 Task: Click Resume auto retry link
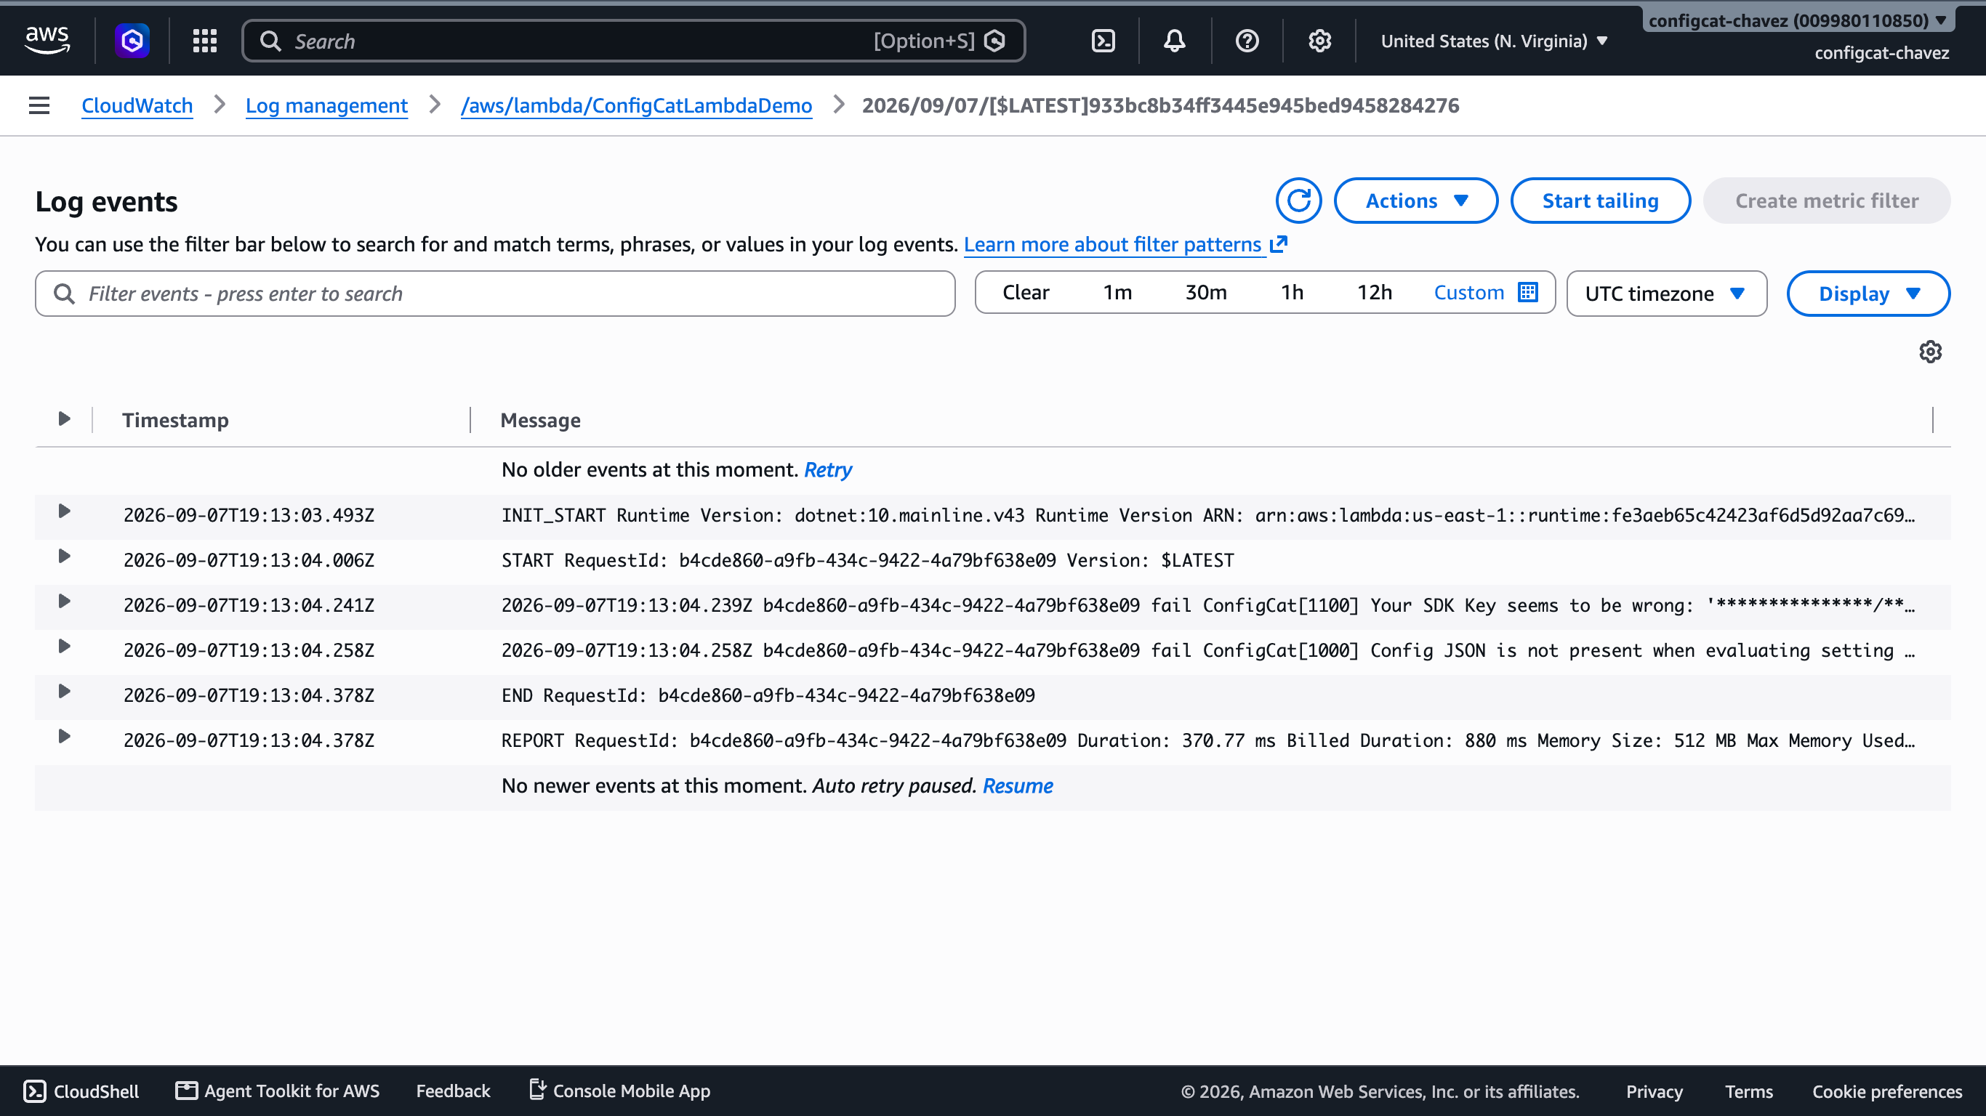[x=1018, y=785]
